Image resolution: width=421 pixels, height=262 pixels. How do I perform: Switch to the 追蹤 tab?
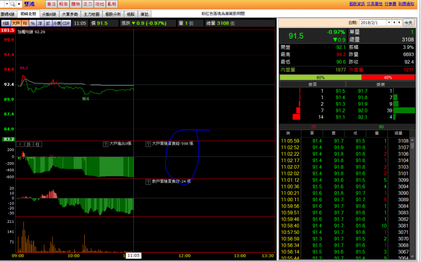click(130, 14)
